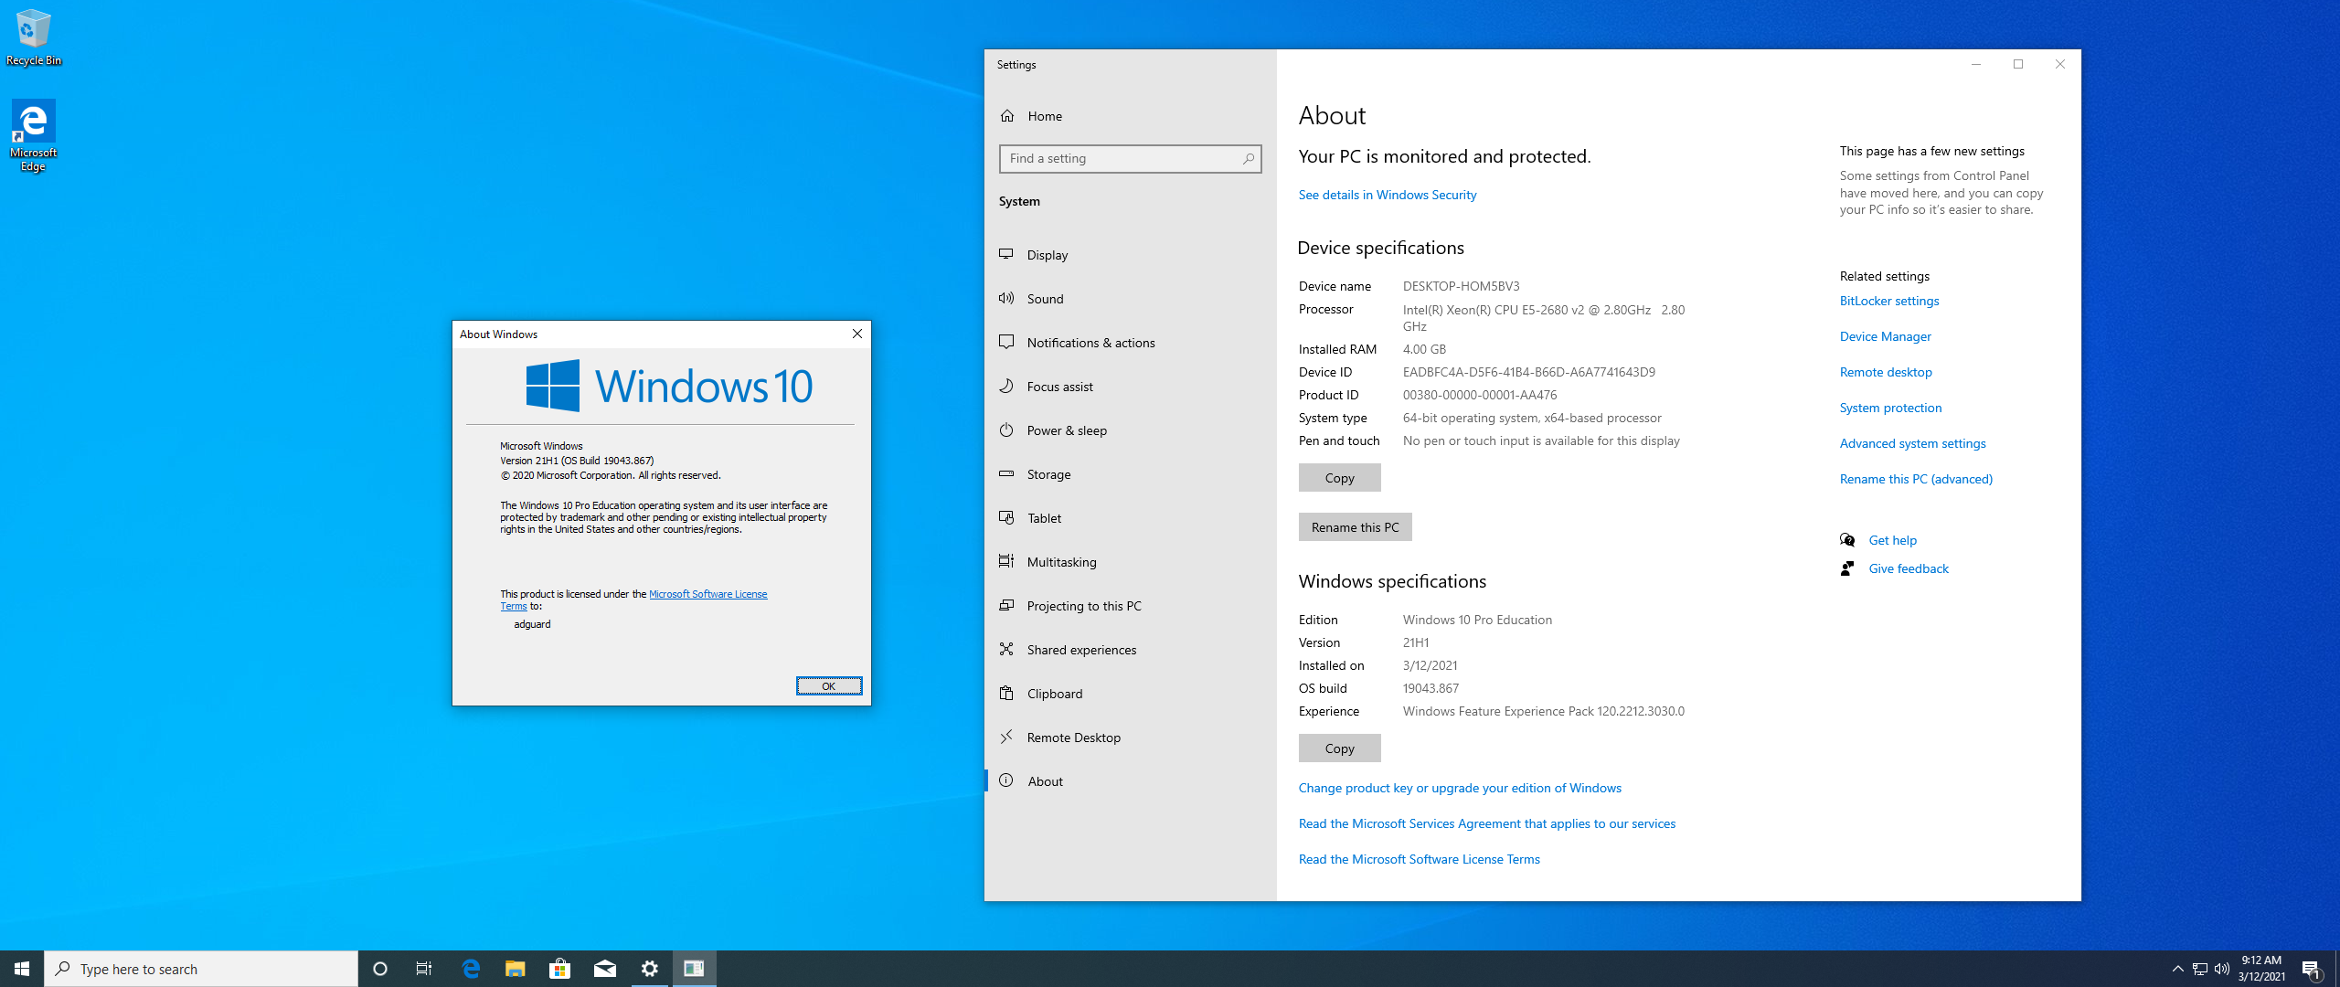Click the Tablet icon in sidebar
This screenshot has height=987, width=2340.
tap(1006, 517)
